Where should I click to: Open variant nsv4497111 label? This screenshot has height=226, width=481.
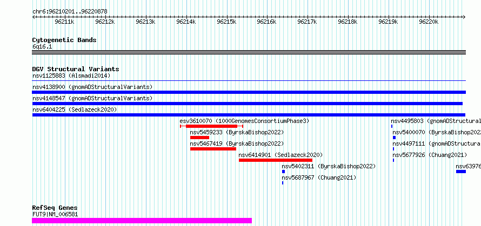point(437,143)
